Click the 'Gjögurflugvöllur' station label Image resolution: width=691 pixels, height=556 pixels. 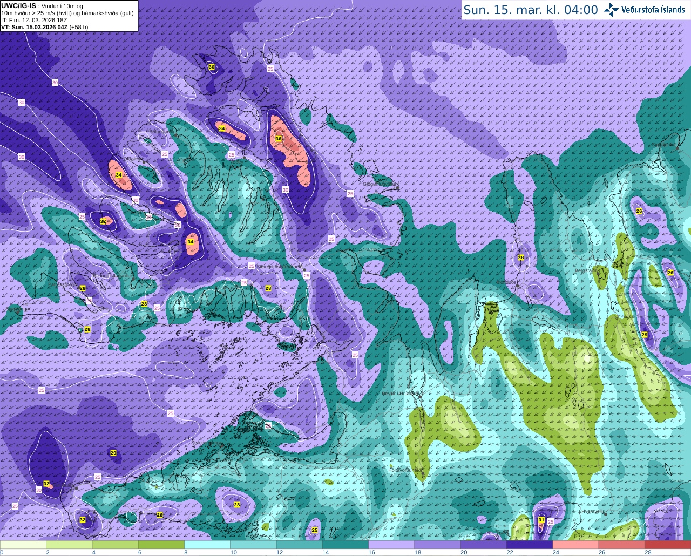[381, 184]
